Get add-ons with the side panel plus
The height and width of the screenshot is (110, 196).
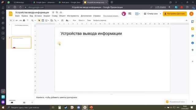click(193, 61)
